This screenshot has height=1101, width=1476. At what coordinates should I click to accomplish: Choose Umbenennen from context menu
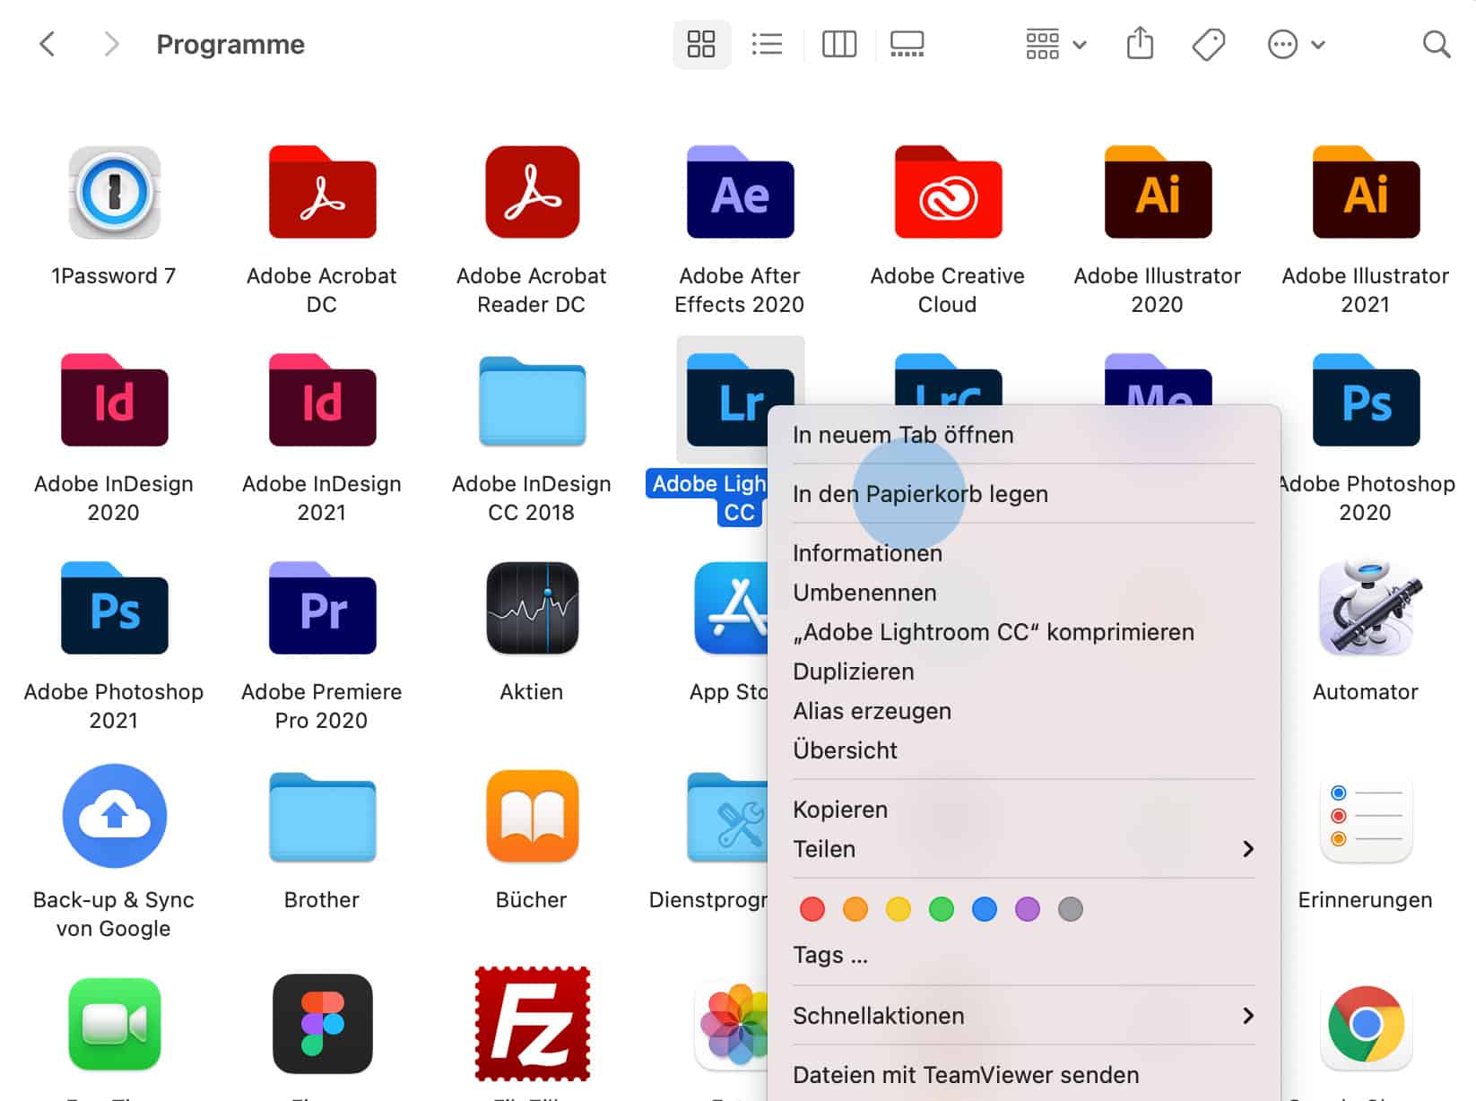click(1024, 593)
